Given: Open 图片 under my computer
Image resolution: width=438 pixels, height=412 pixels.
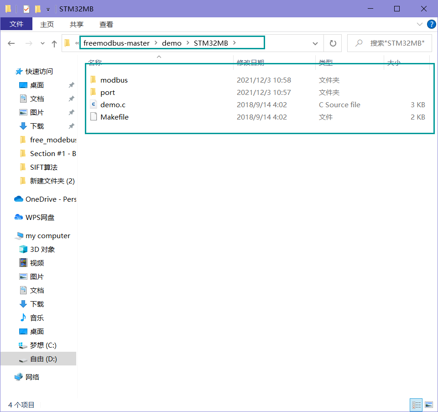Looking at the screenshot, I should [36, 277].
